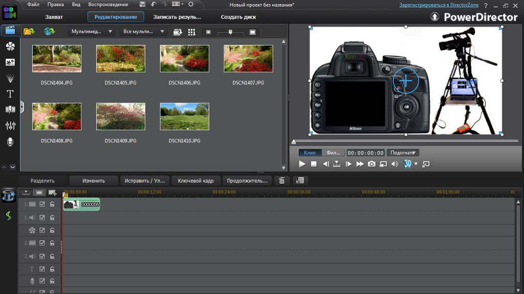Open the Title Room T icon
524x294 pixels.
(x=10, y=94)
